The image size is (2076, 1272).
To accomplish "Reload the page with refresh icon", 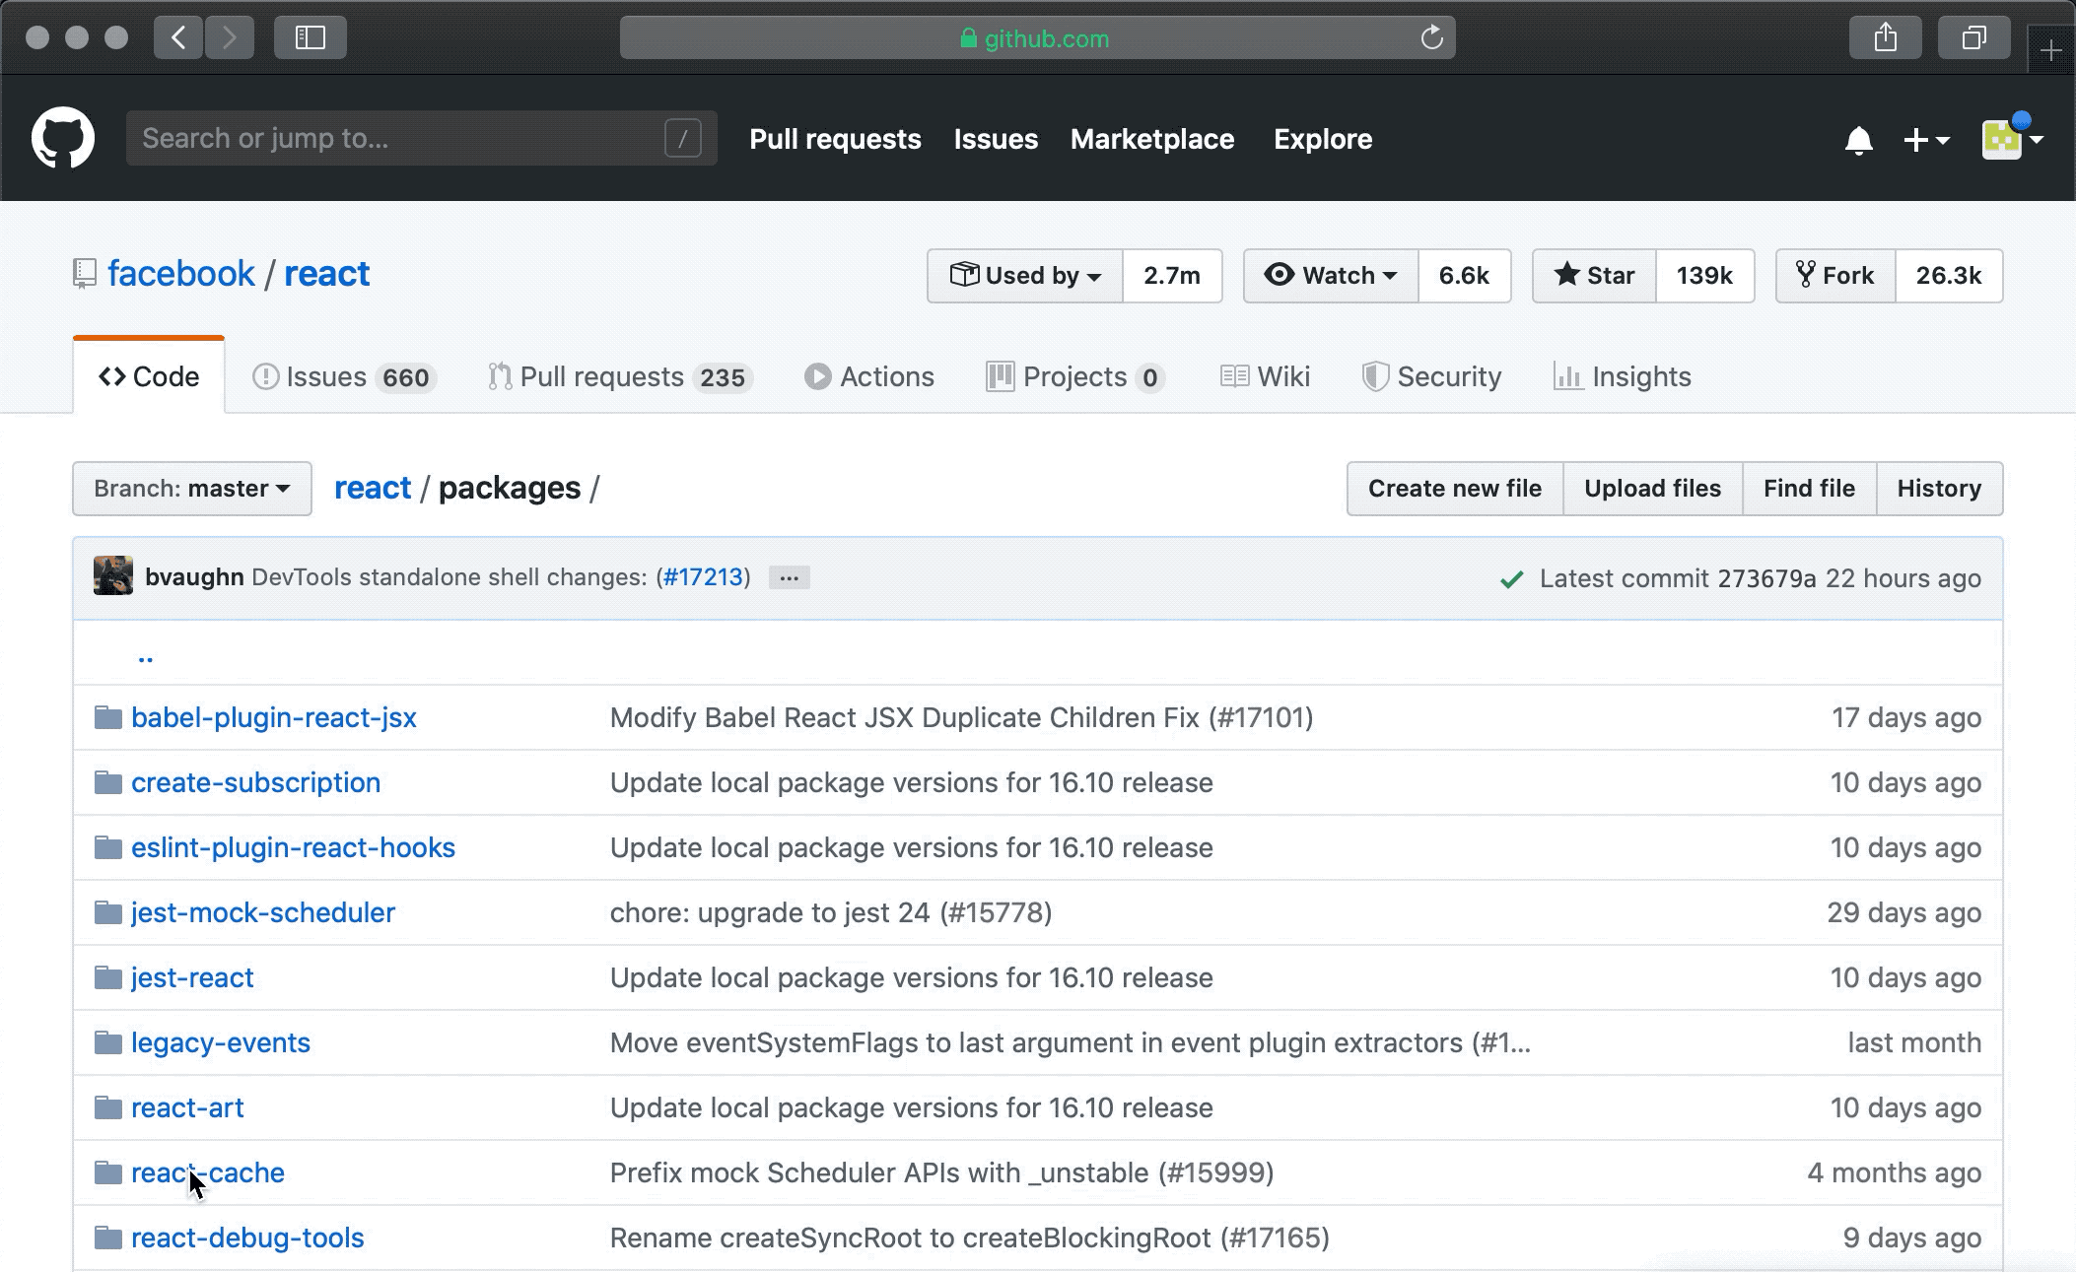I will tap(1431, 37).
